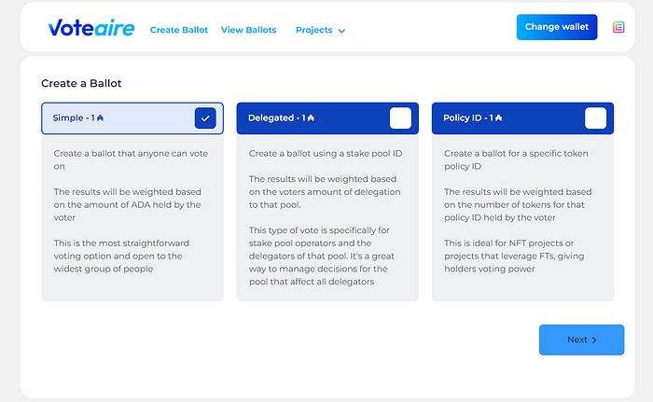Click text 'This is the most straightforward voting option'
The height and width of the screenshot is (402, 653).
click(x=121, y=250)
